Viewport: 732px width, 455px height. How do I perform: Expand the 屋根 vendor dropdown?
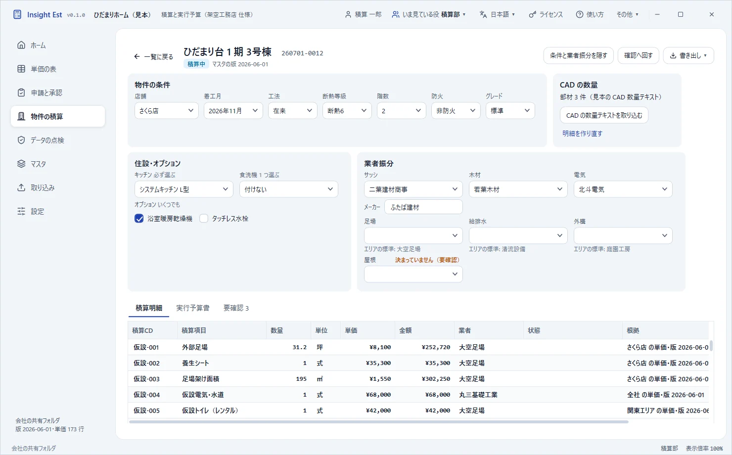point(413,274)
